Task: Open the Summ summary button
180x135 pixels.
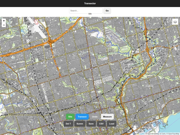Action: (x=80, y=124)
